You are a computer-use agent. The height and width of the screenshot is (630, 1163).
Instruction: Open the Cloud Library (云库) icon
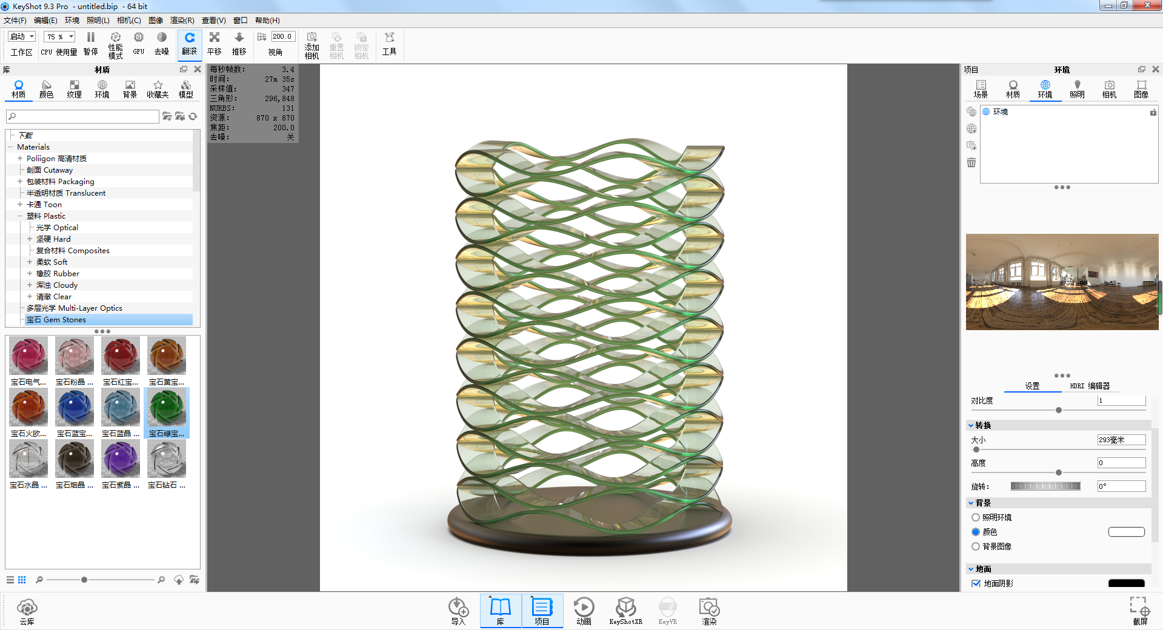(x=27, y=611)
